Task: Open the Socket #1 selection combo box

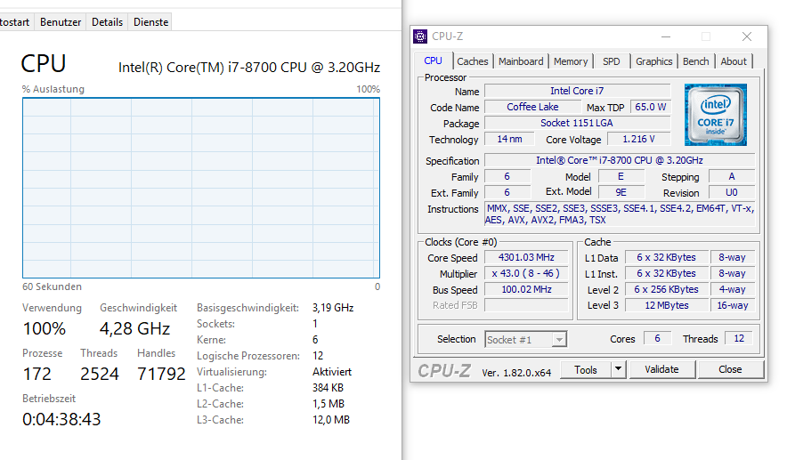Action: coord(525,340)
